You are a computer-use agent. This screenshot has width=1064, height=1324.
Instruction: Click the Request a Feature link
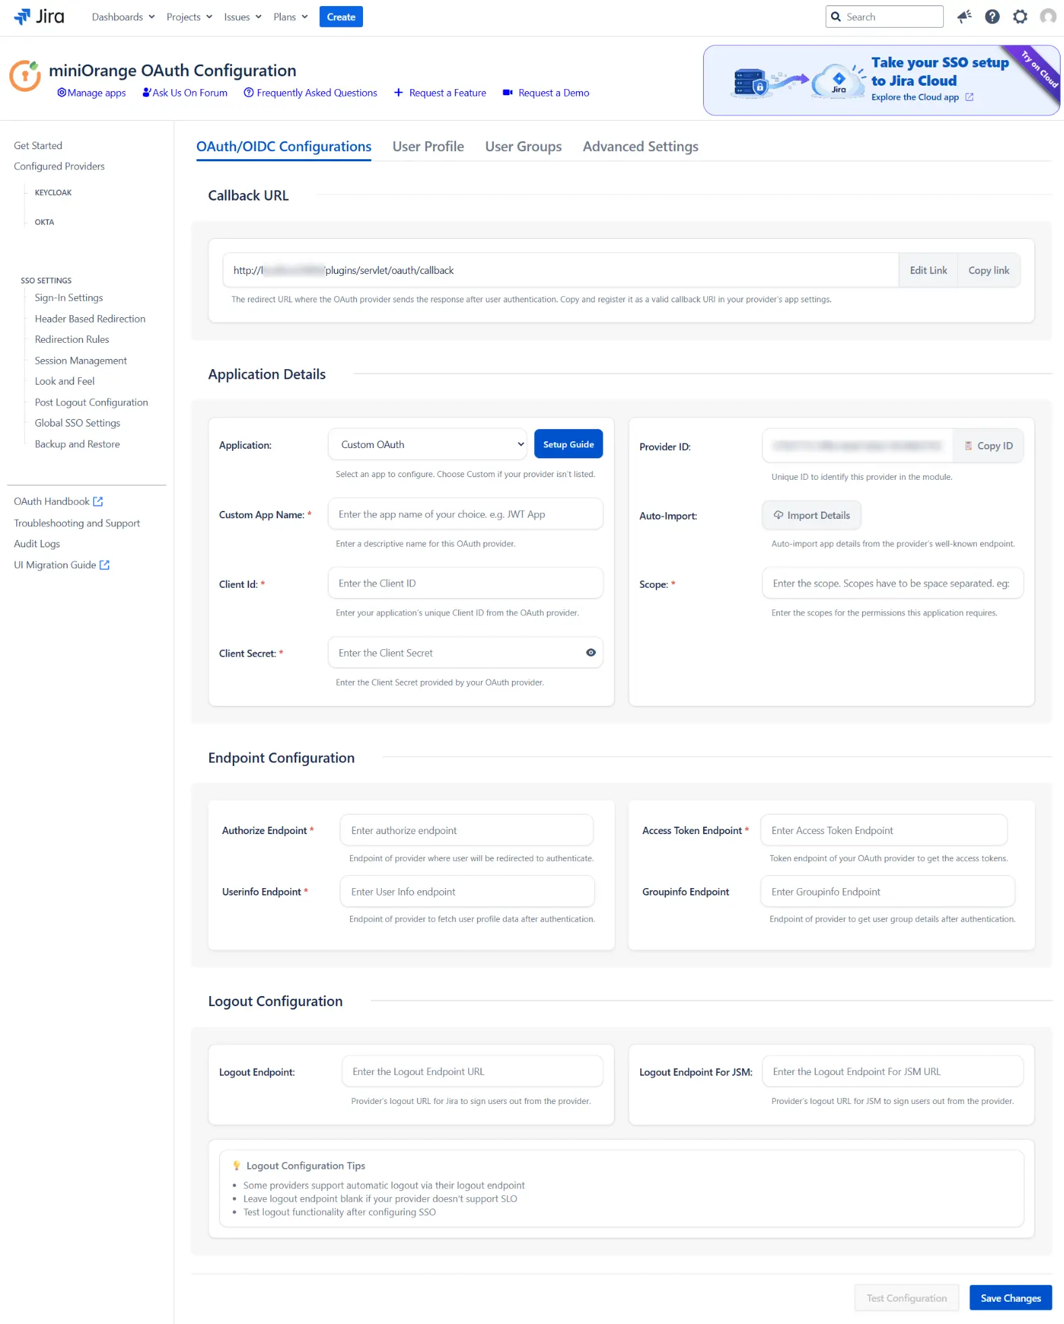click(x=440, y=92)
